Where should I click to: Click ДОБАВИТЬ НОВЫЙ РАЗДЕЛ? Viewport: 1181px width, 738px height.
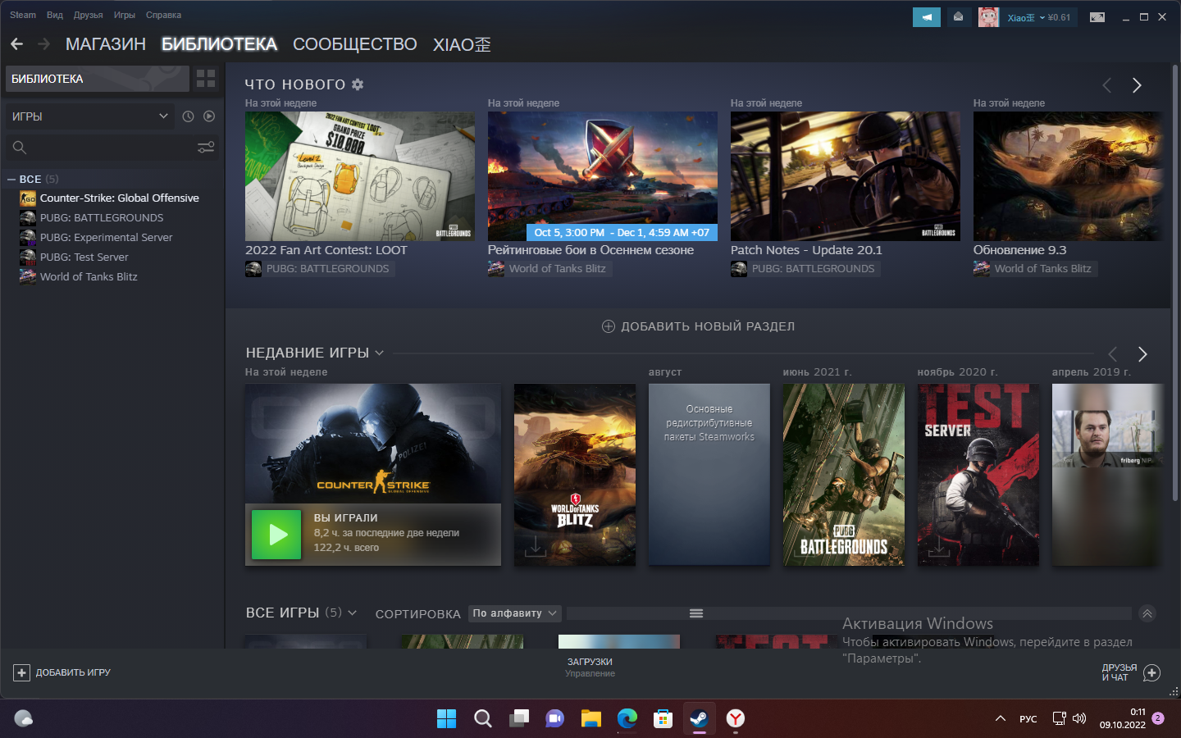(x=698, y=326)
